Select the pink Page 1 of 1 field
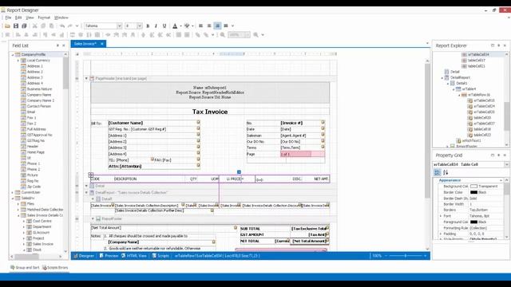The image size is (511, 287). (303, 154)
